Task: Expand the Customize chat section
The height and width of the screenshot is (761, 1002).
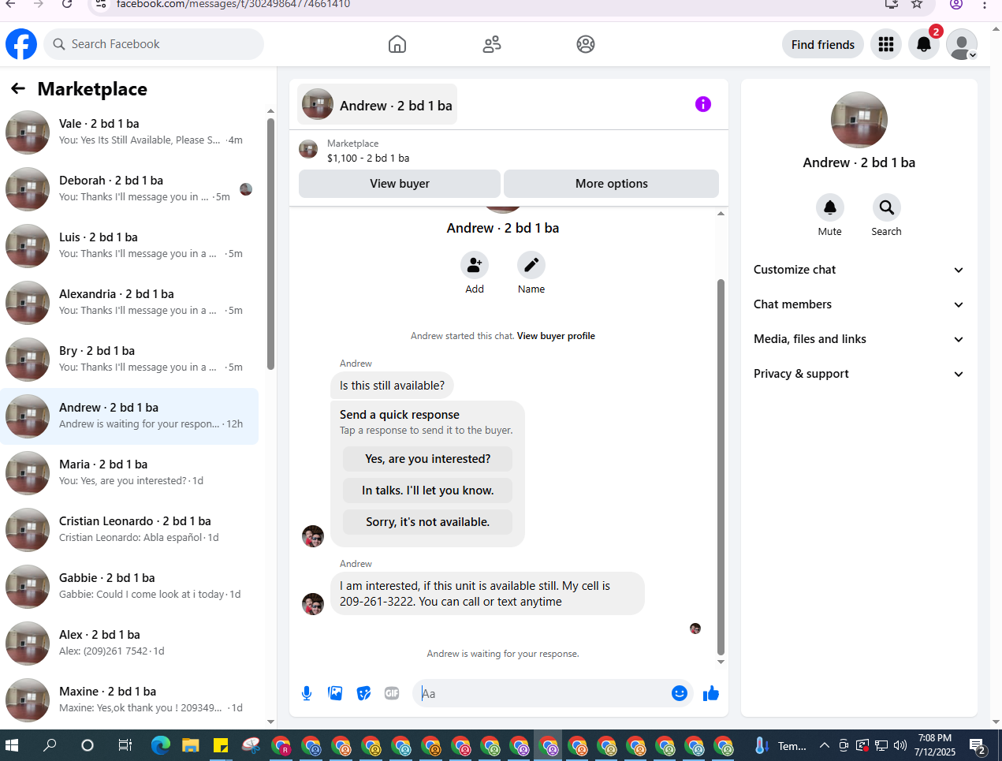Action: 859,270
